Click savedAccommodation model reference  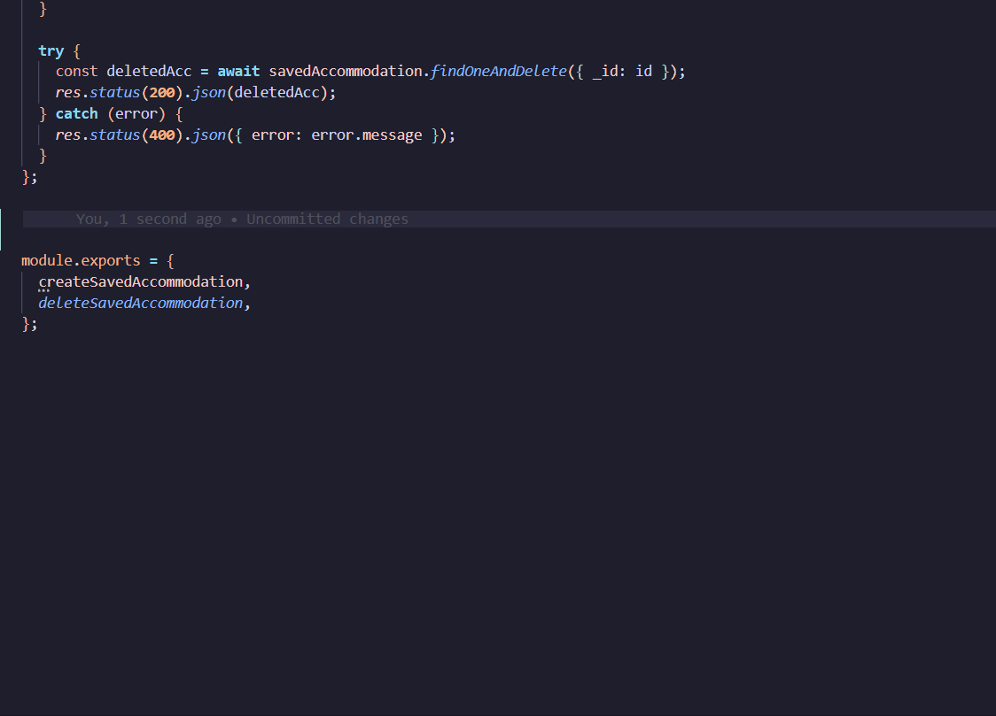(x=346, y=71)
